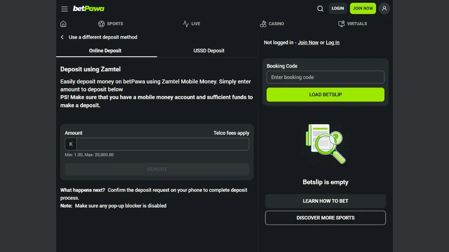Focus the Enter booking code field

point(326,77)
